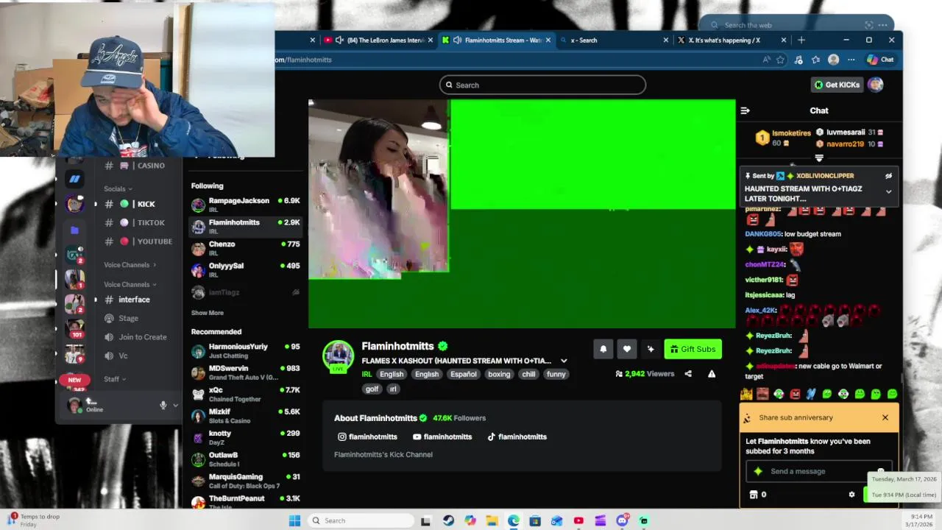Click the notification bell icon for Flaminhotmitts
This screenshot has width=942, height=530.
(603, 349)
